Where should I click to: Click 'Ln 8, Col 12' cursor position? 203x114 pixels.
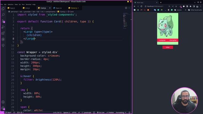57,113
